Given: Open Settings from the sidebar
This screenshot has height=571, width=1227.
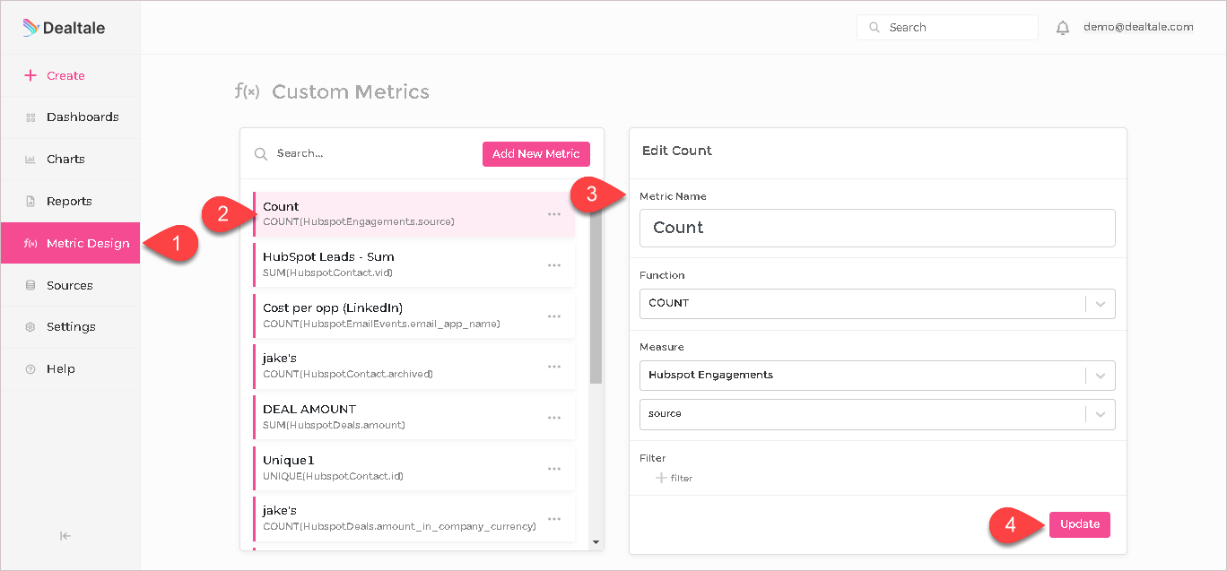Looking at the screenshot, I should [70, 327].
